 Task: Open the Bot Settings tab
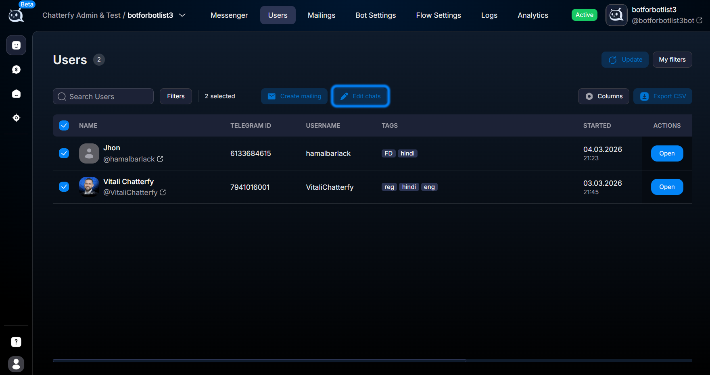click(x=376, y=15)
